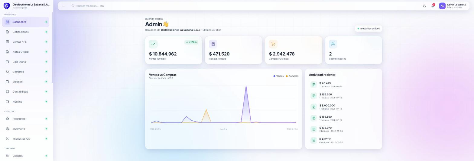Image resolution: width=474 pixels, height=161 pixels.
Task: Click the Notas CR/DB icon
Action: pyautogui.click(x=7, y=52)
